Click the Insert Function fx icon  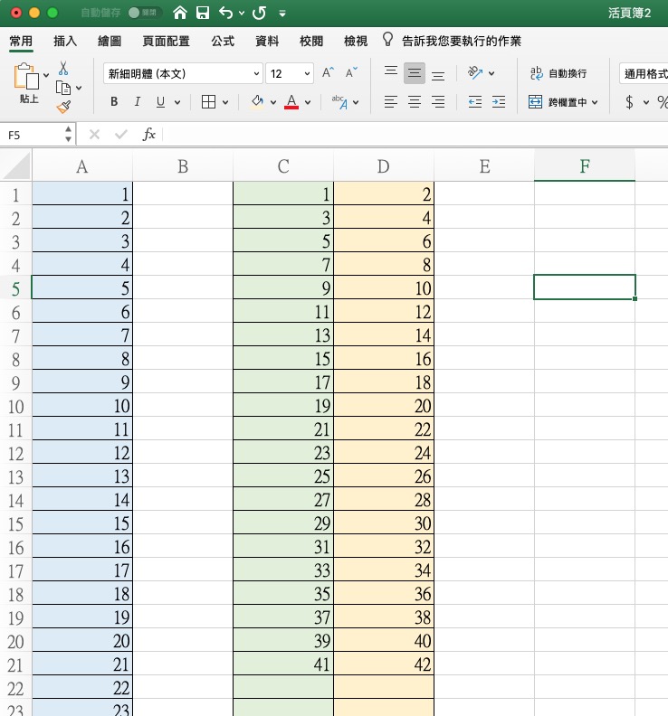tap(149, 135)
